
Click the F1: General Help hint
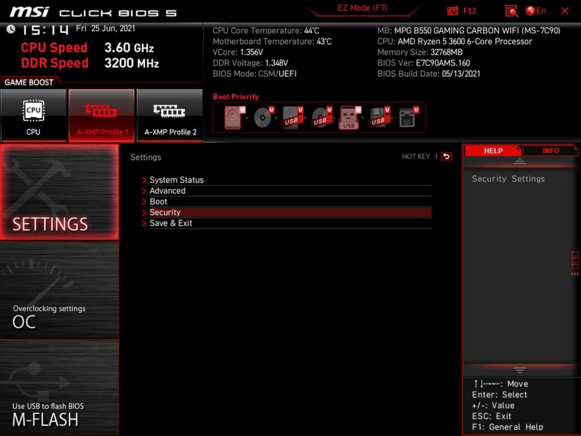click(x=507, y=427)
